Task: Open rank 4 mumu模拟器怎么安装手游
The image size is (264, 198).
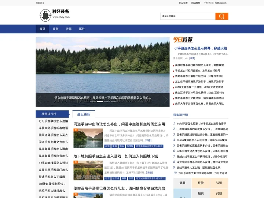Action: 202,140
